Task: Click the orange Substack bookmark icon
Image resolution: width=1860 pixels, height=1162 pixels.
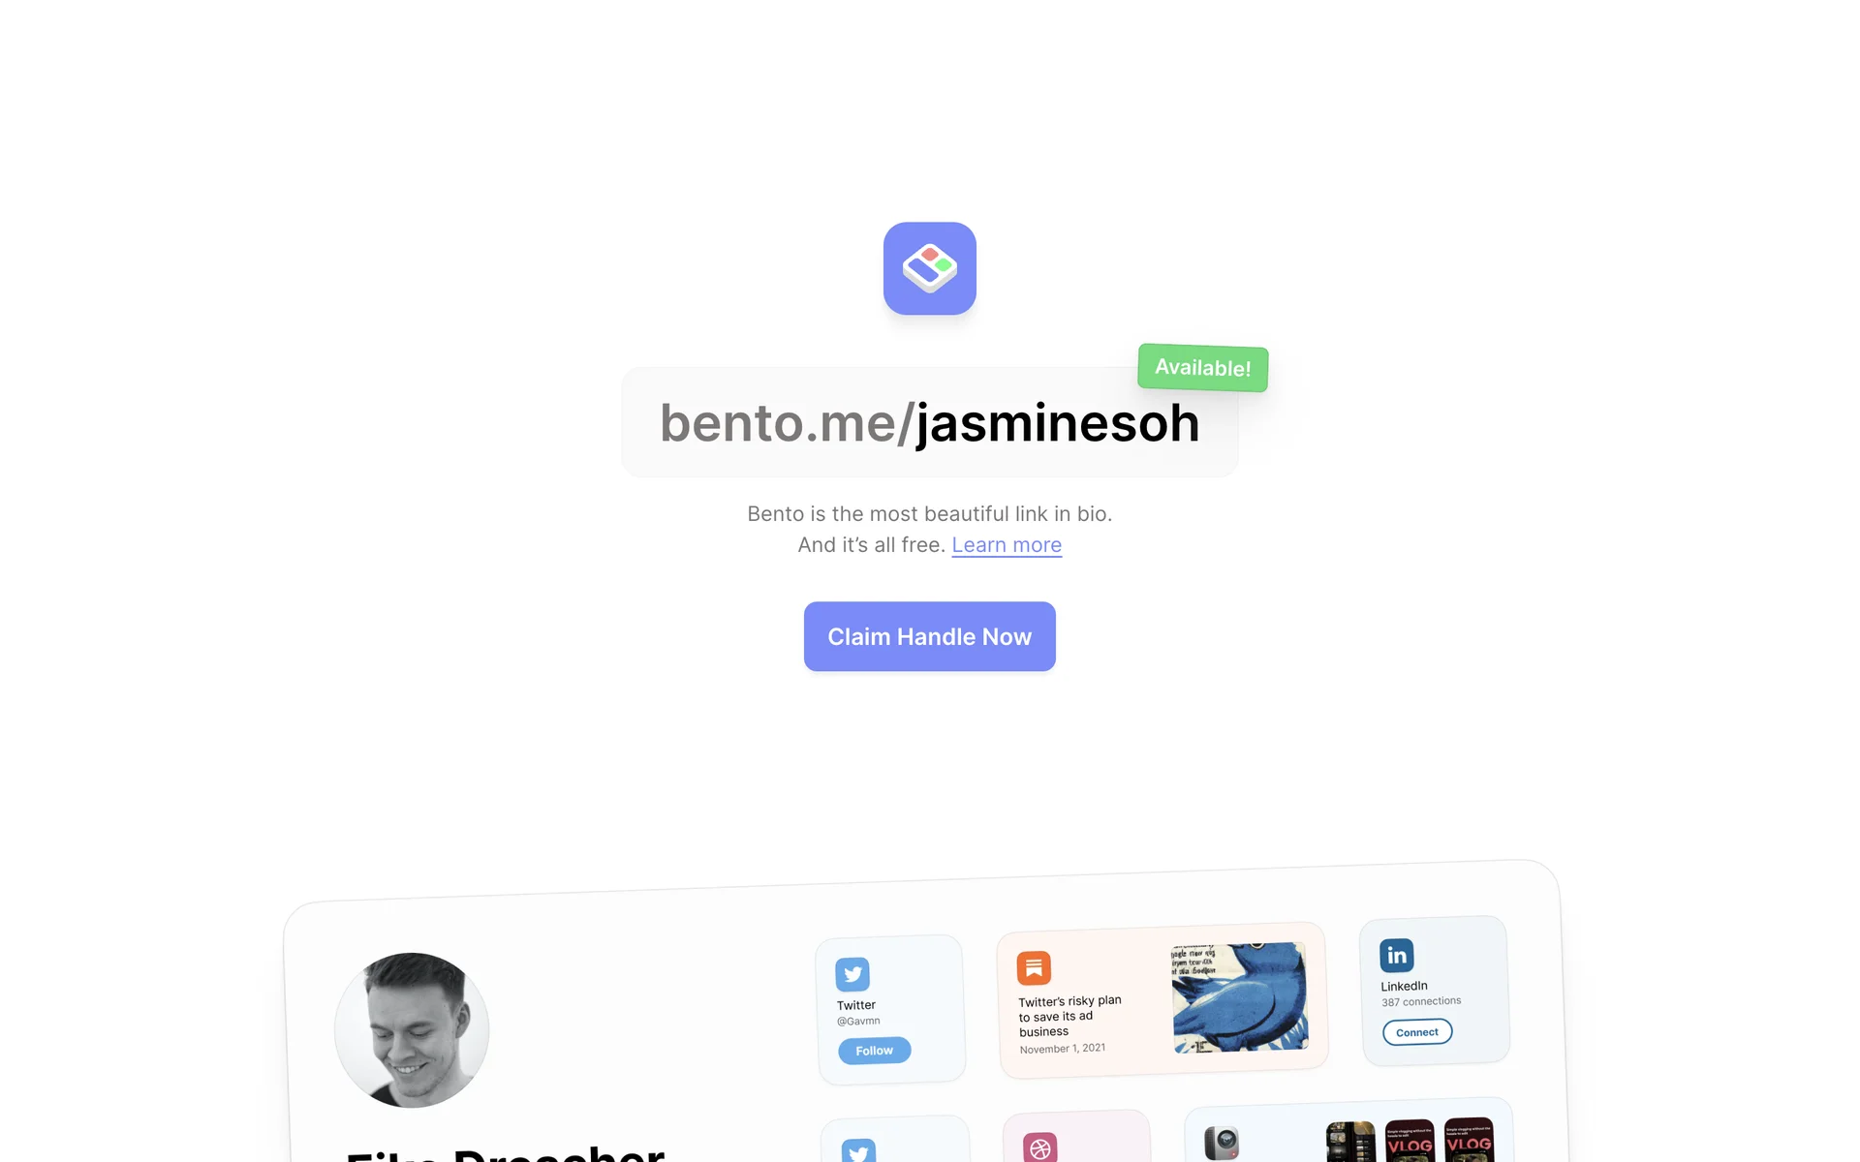Action: 1034,967
